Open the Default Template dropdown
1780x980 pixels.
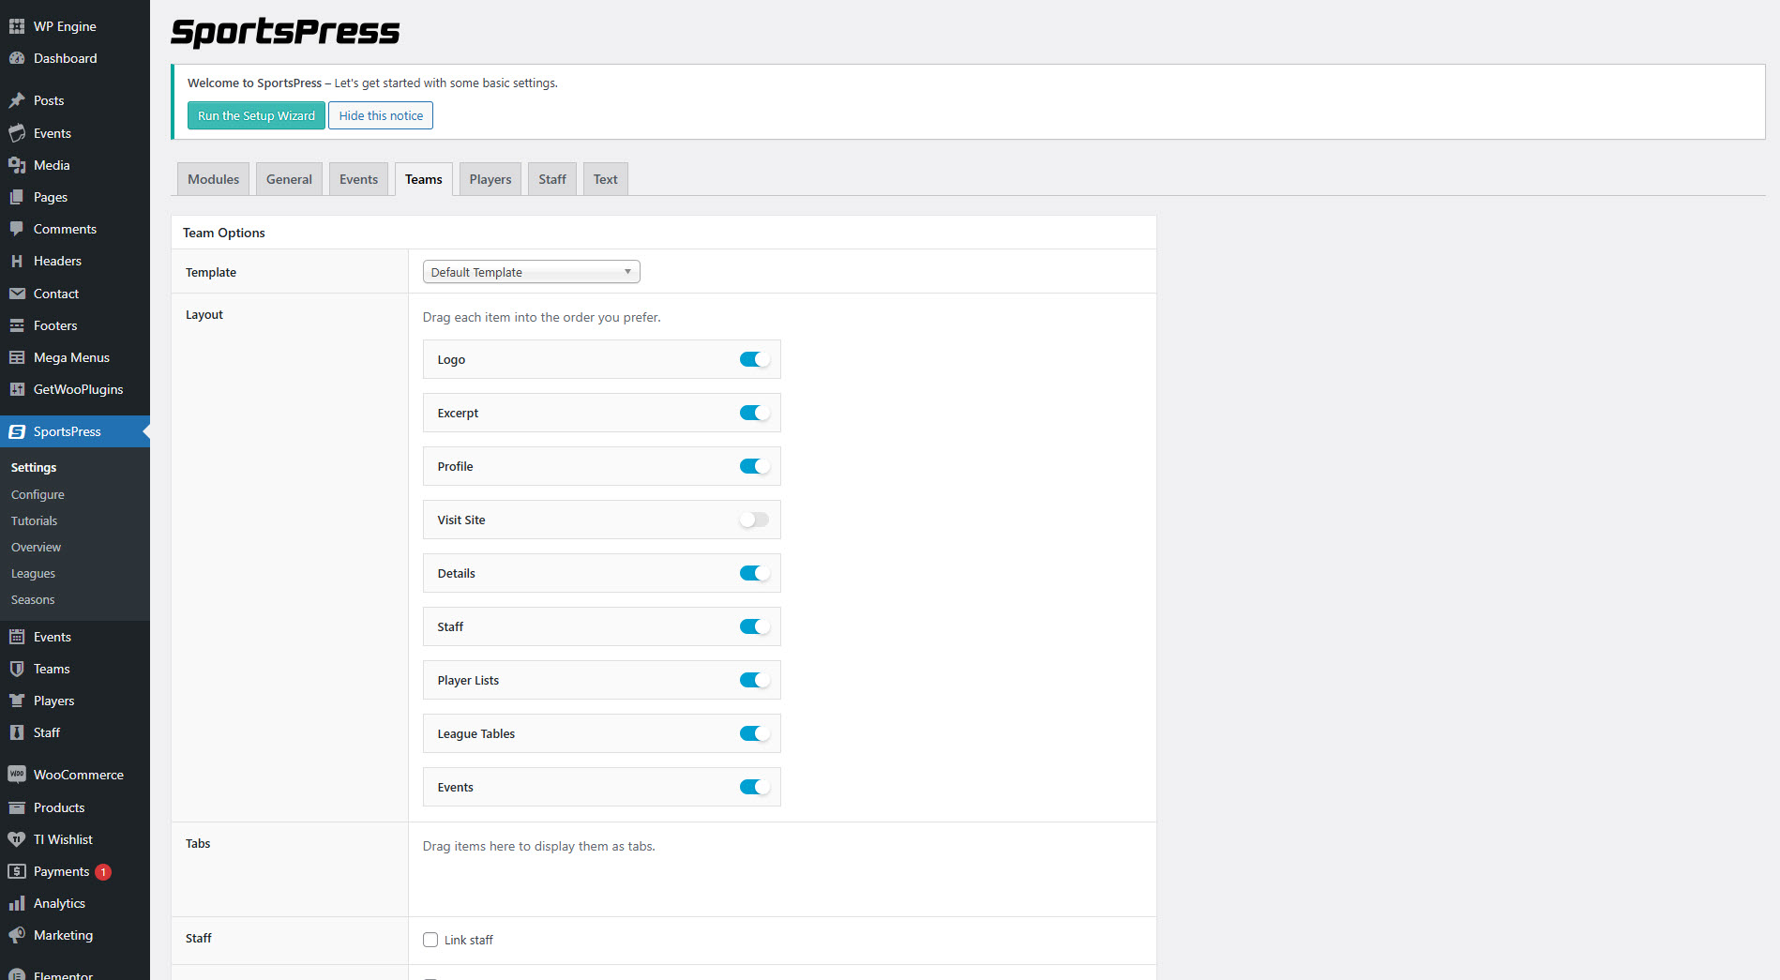(532, 272)
